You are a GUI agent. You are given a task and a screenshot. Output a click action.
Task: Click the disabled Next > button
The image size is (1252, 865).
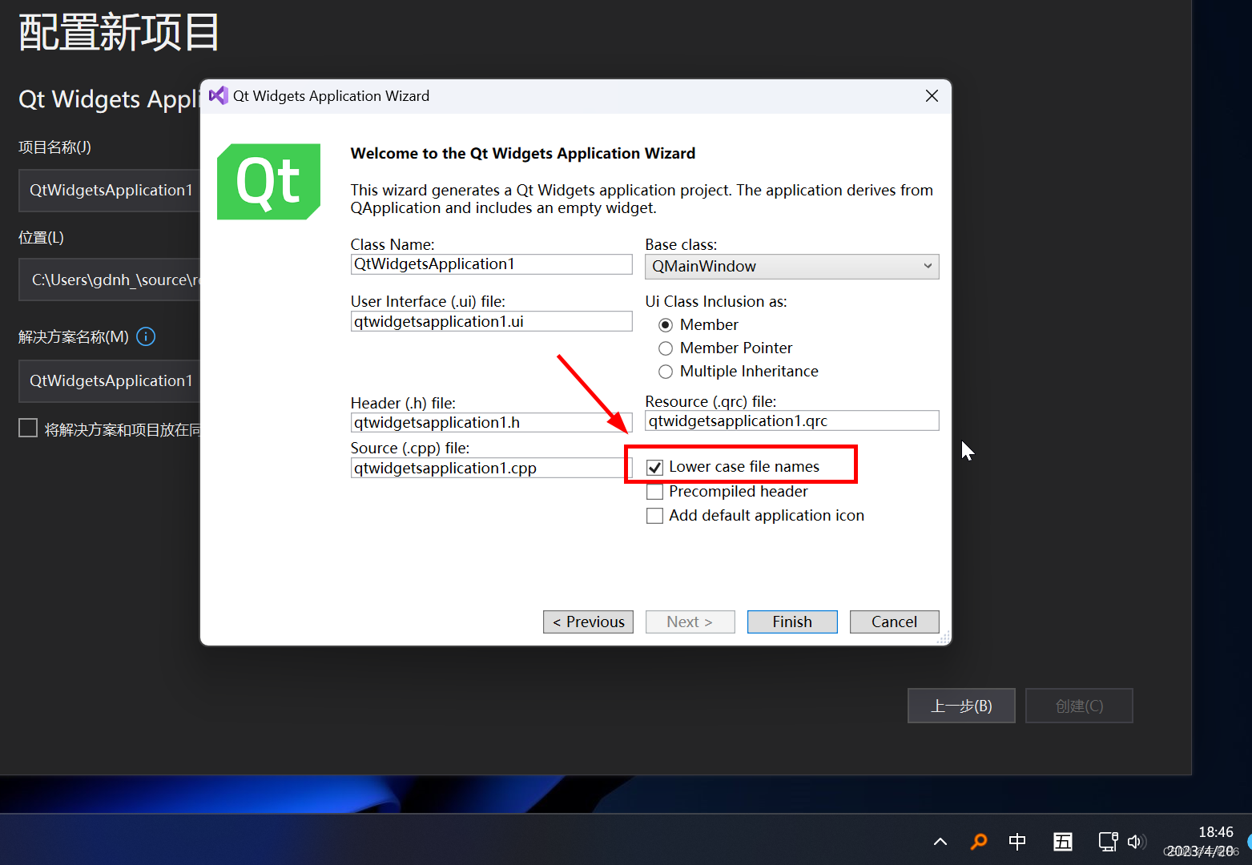tap(690, 622)
